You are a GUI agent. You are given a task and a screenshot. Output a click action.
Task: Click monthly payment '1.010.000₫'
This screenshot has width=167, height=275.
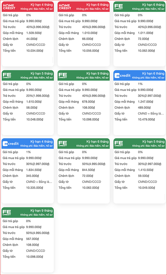tap(90, 33)
